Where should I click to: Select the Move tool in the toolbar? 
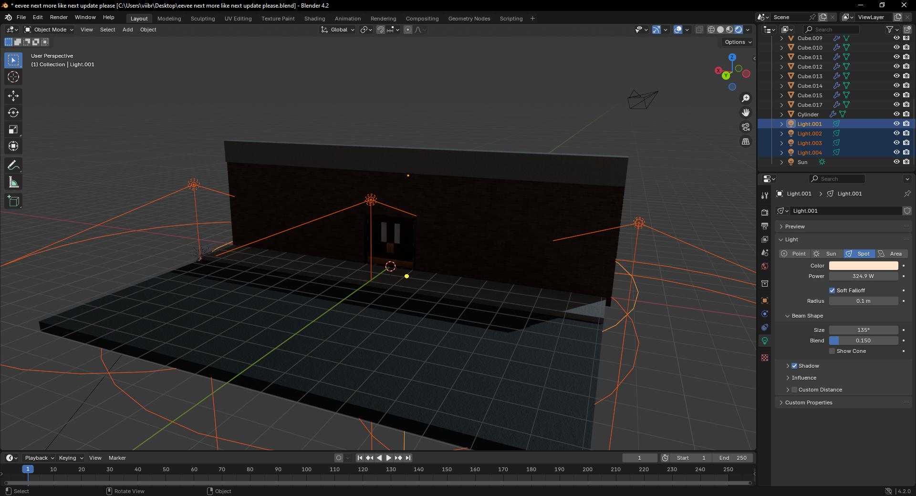(13, 96)
